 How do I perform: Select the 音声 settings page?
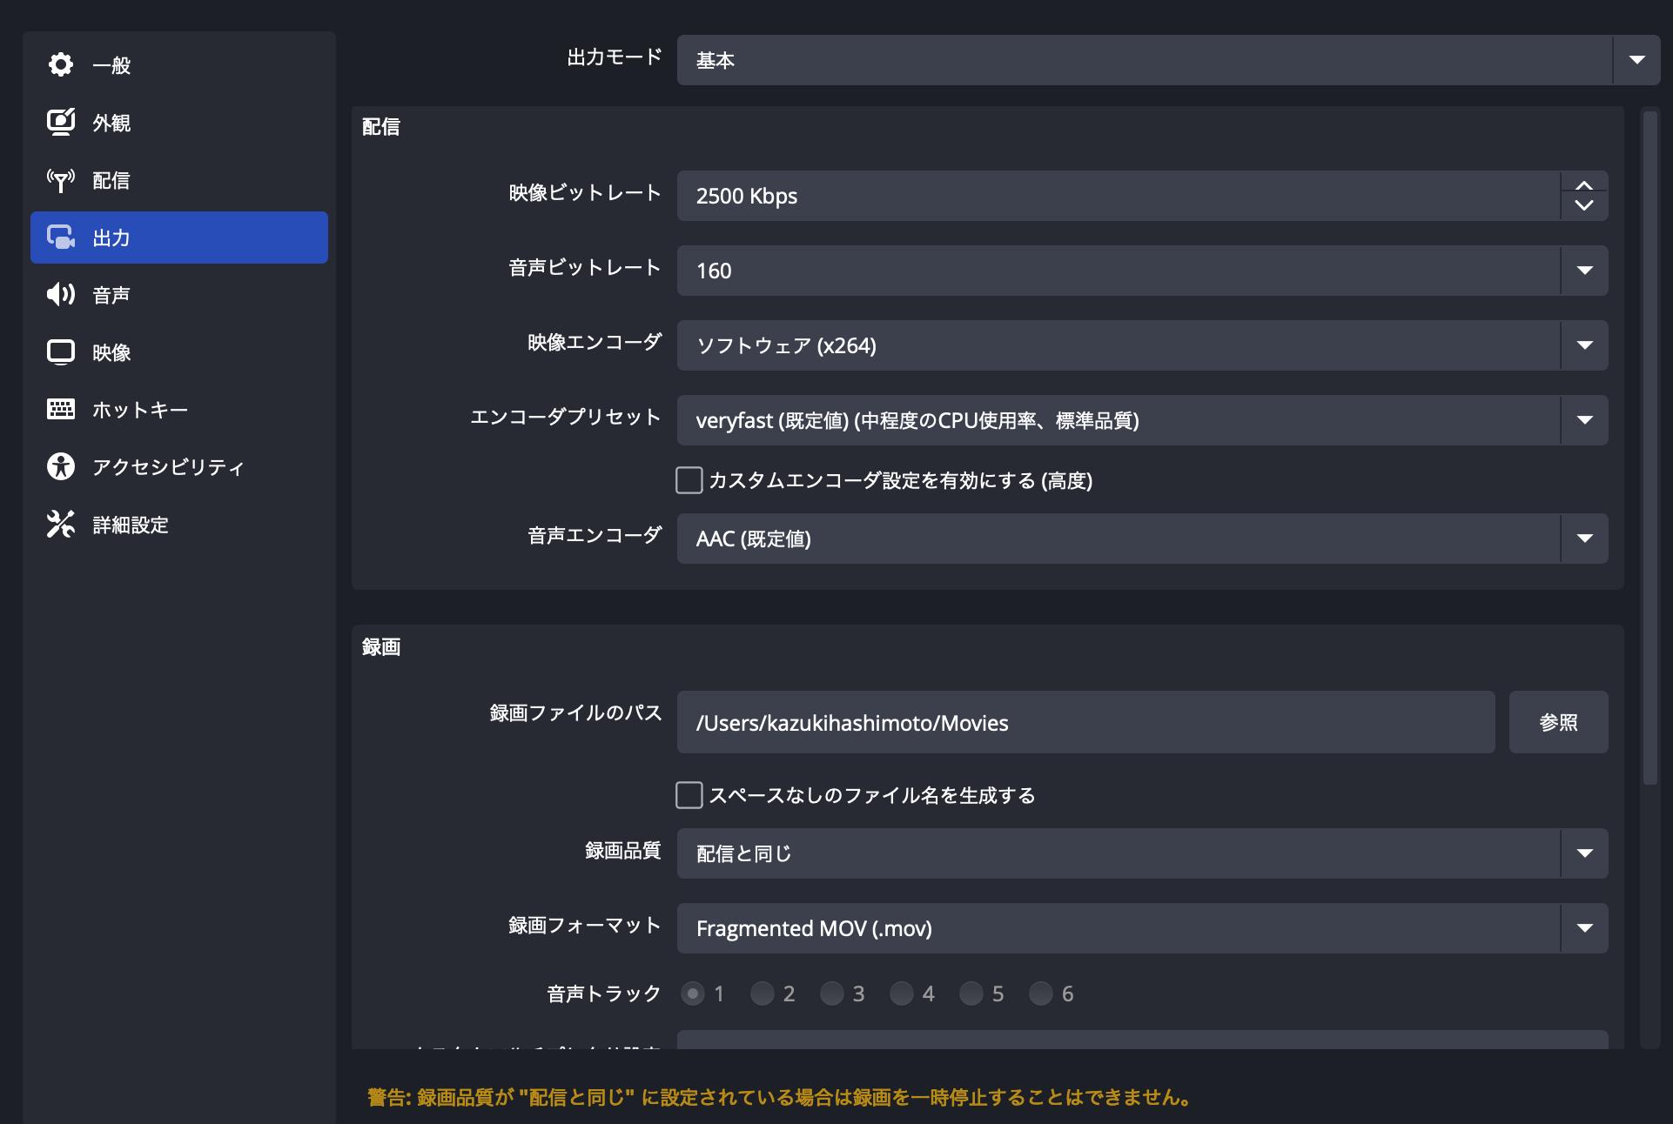pyautogui.click(x=179, y=295)
